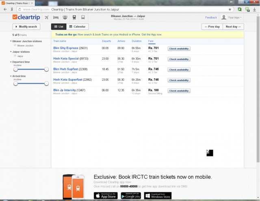Open the Hotels bed icon
Screen dimensions: 260x201
pos(56,17)
